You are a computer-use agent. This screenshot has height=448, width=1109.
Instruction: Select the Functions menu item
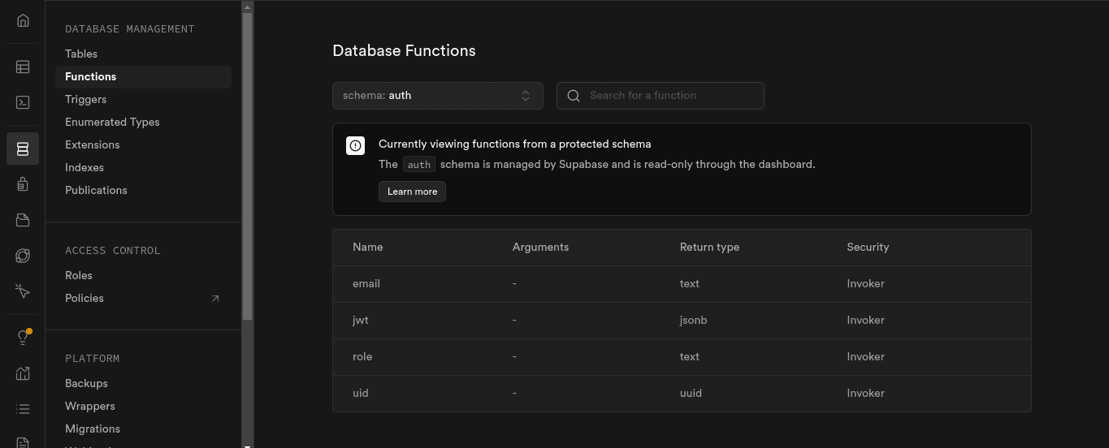tap(143, 77)
